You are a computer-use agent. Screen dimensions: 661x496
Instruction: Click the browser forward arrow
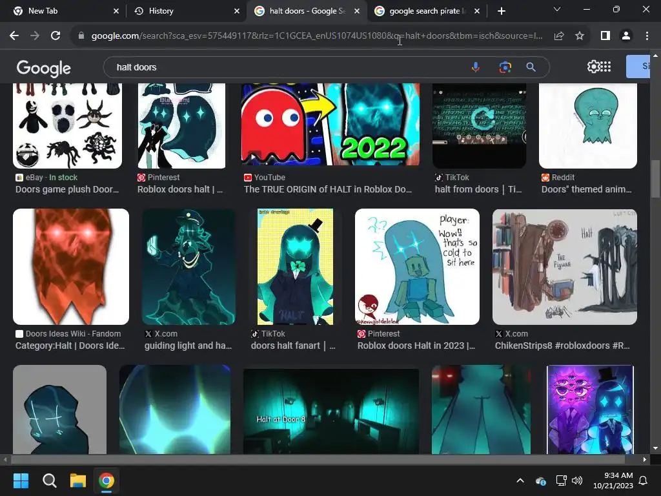(35, 36)
